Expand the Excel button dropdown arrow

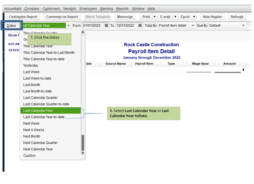(x=194, y=17)
